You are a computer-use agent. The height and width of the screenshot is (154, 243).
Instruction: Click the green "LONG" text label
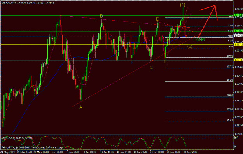point(199,40)
